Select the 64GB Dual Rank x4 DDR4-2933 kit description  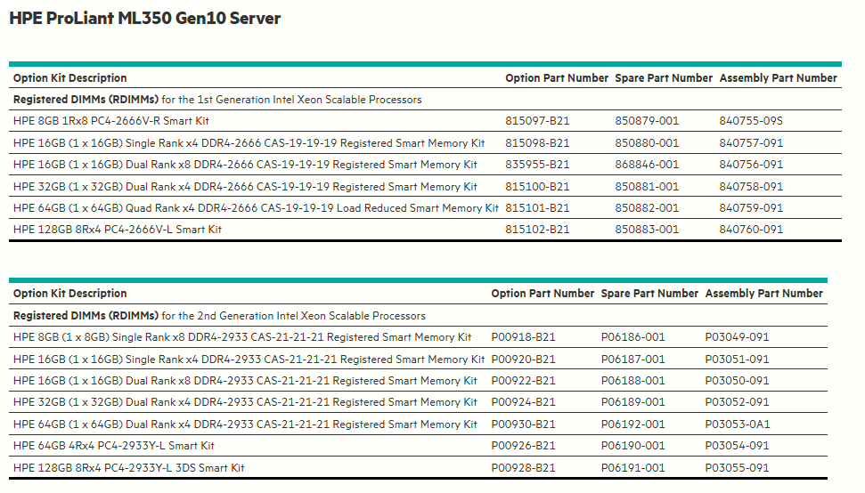click(x=246, y=424)
